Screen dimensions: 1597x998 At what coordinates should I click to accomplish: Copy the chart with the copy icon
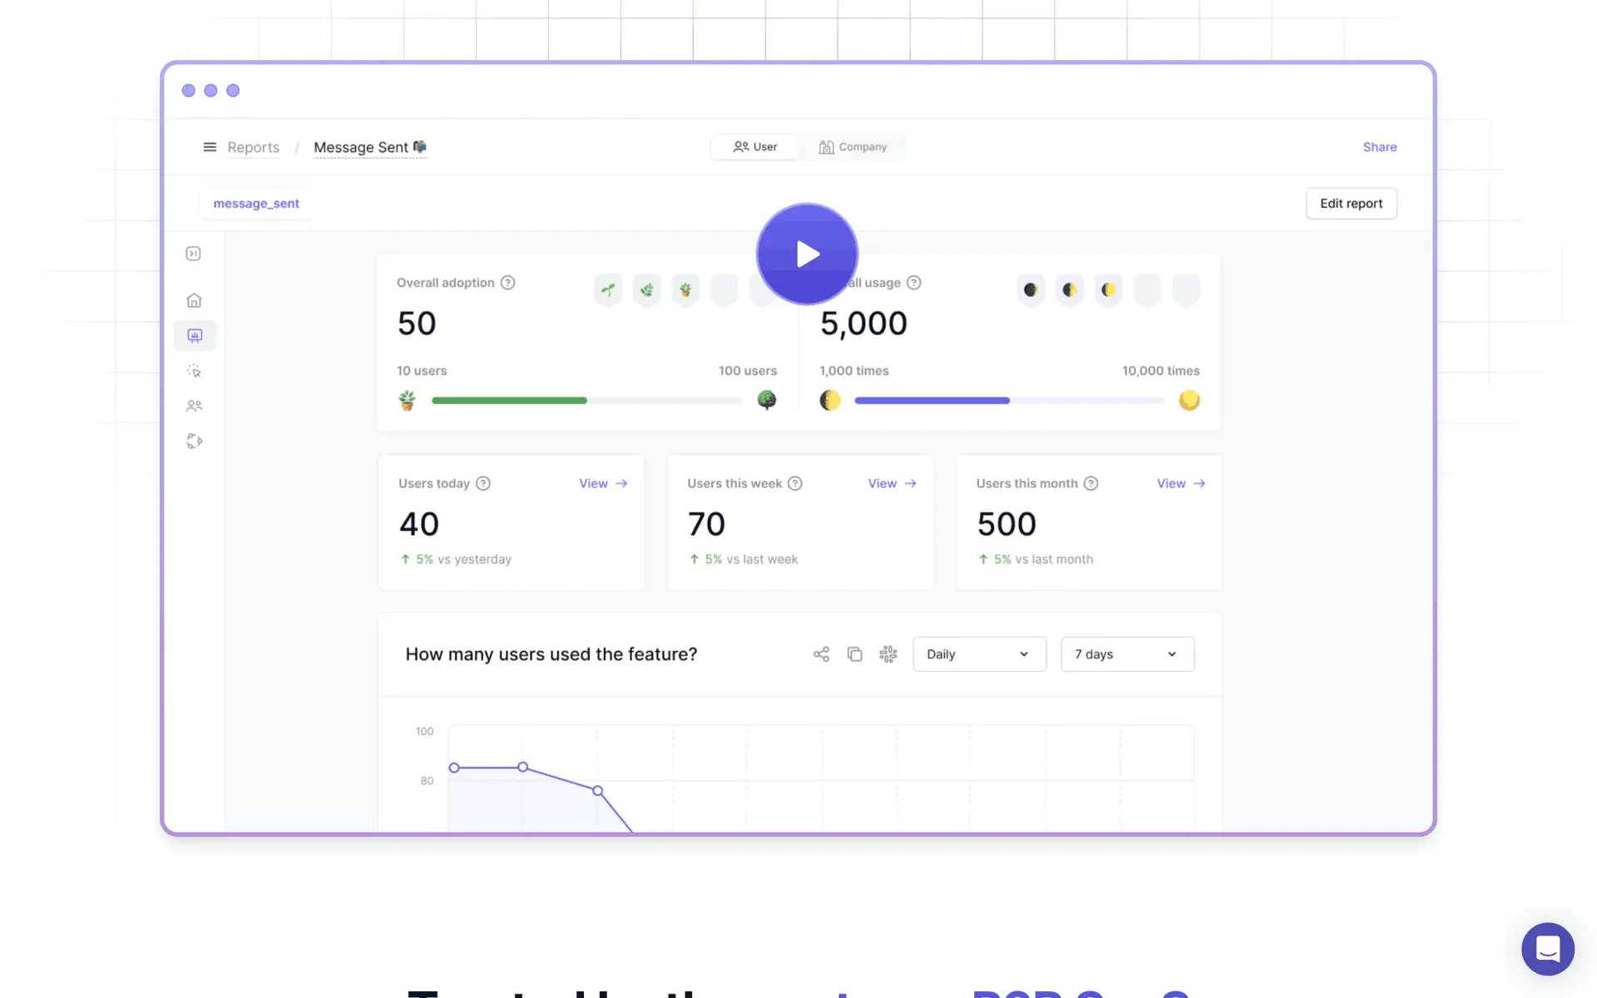854,654
